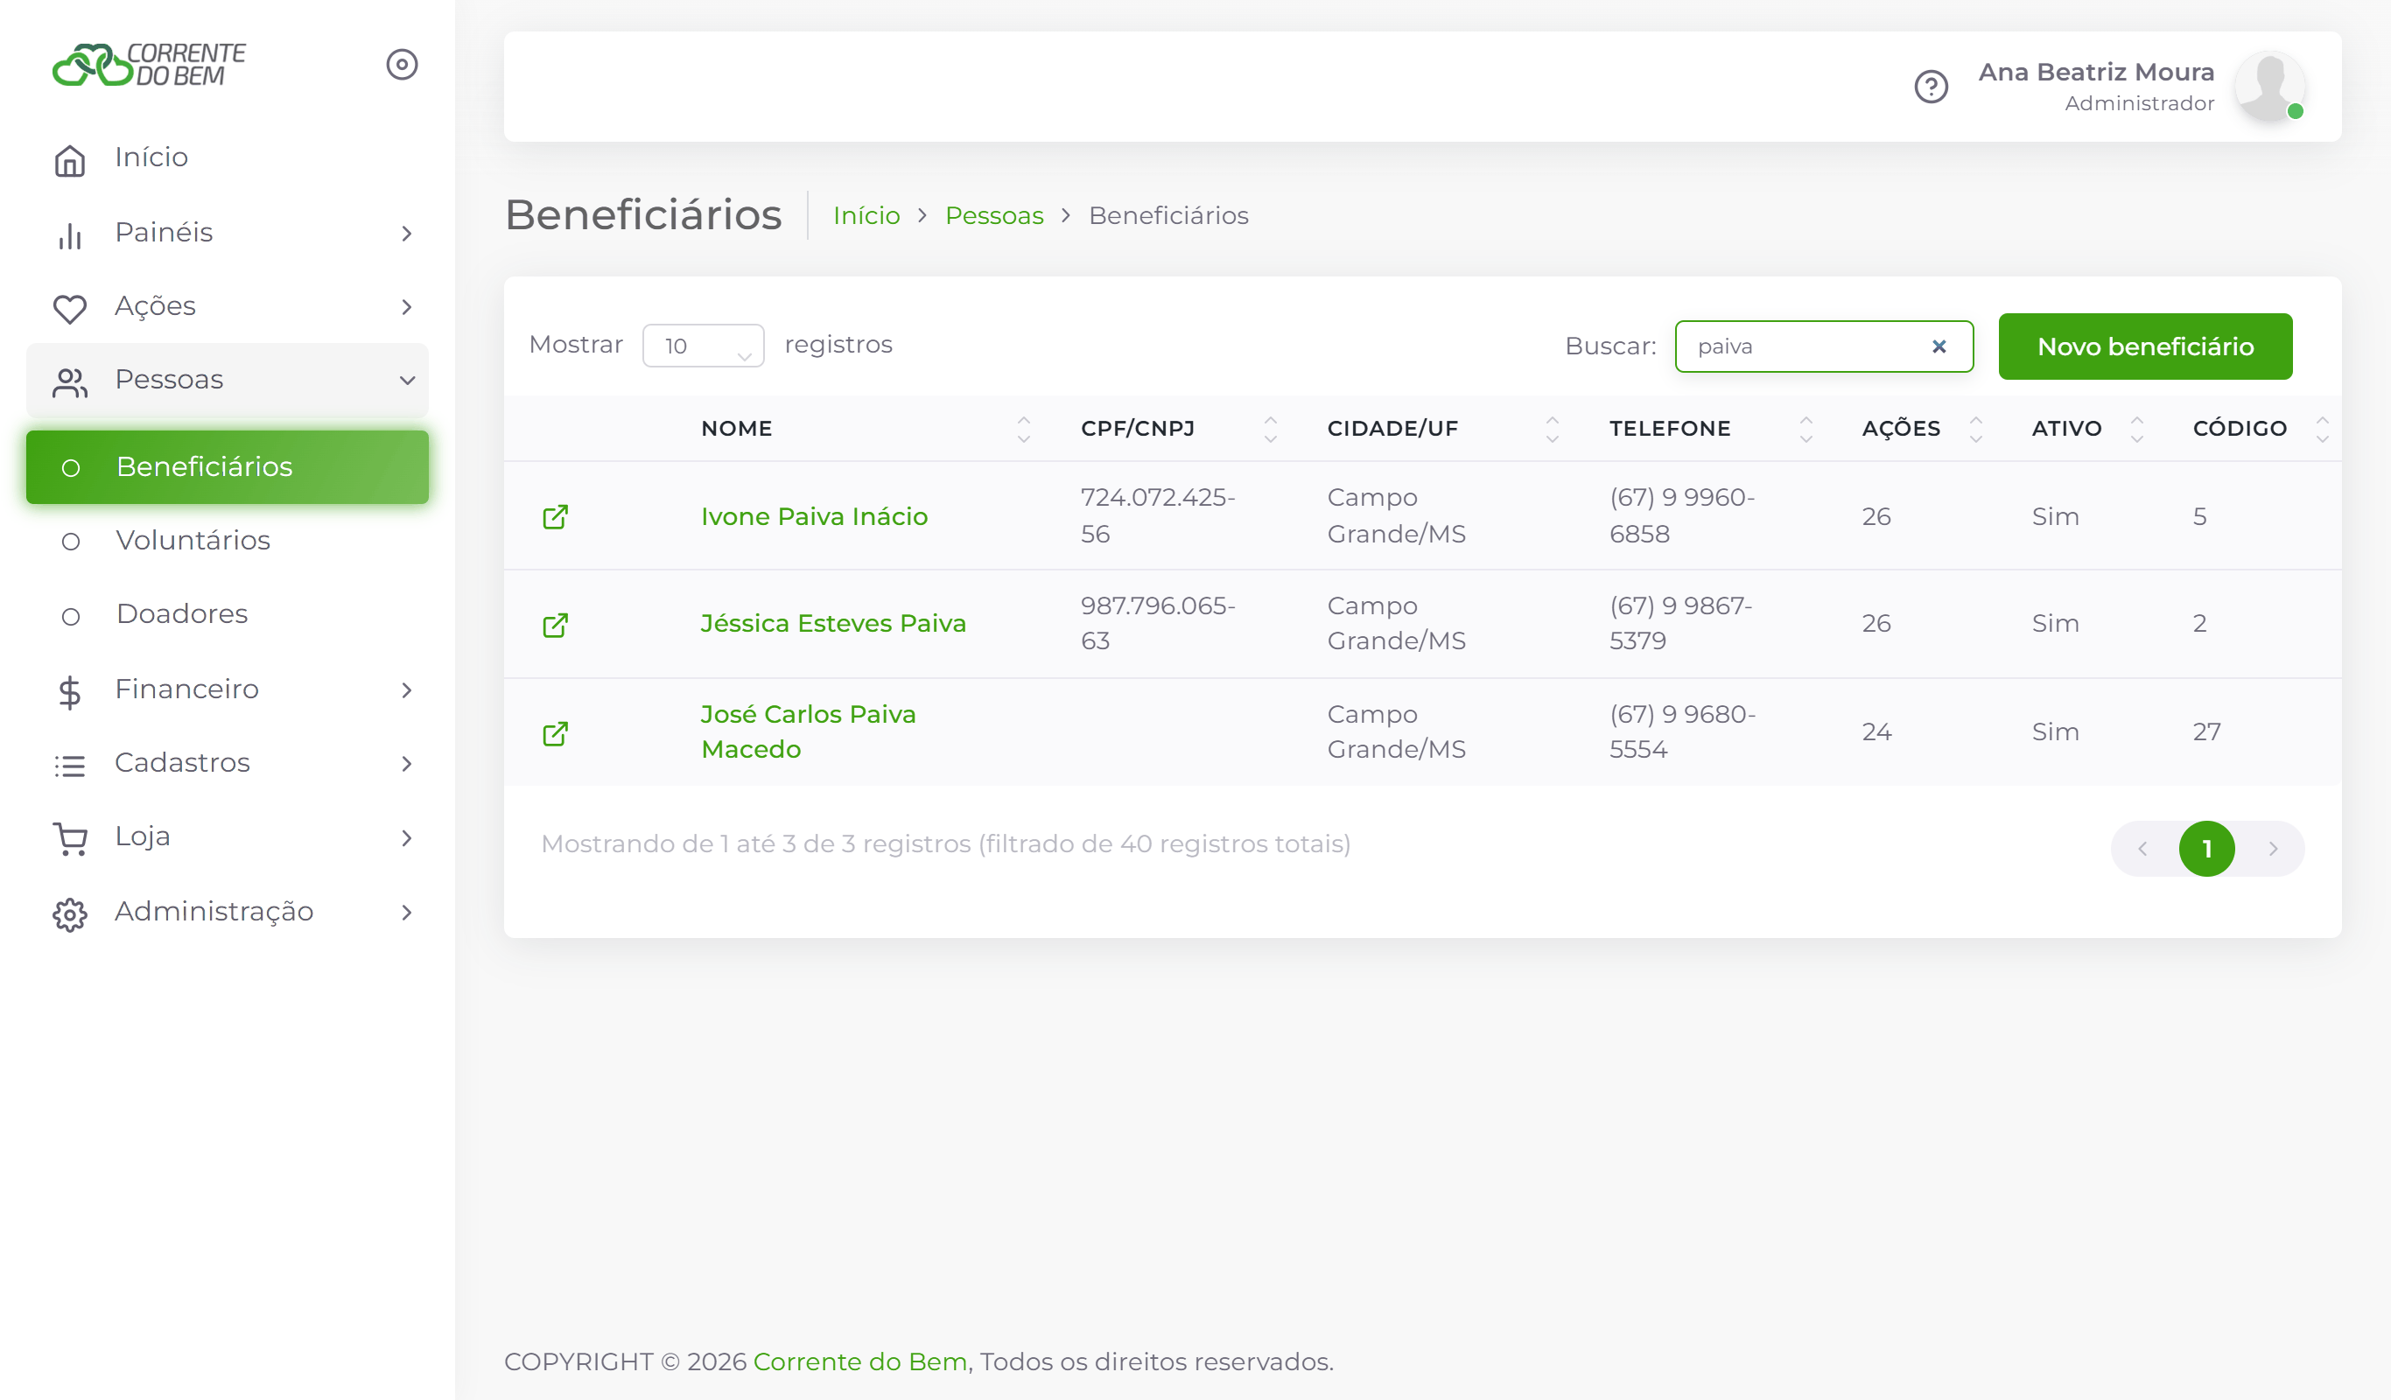
Task: Go to Início in the sidebar
Action: tap(227, 157)
